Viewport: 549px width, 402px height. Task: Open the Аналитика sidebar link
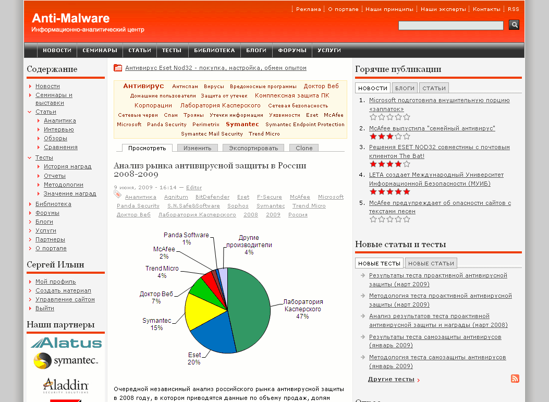(60, 120)
